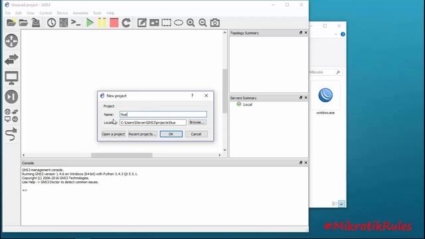Open the Snapshot manager clock icon
Screen dimensions: 425x239
pyautogui.click(x=52, y=23)
